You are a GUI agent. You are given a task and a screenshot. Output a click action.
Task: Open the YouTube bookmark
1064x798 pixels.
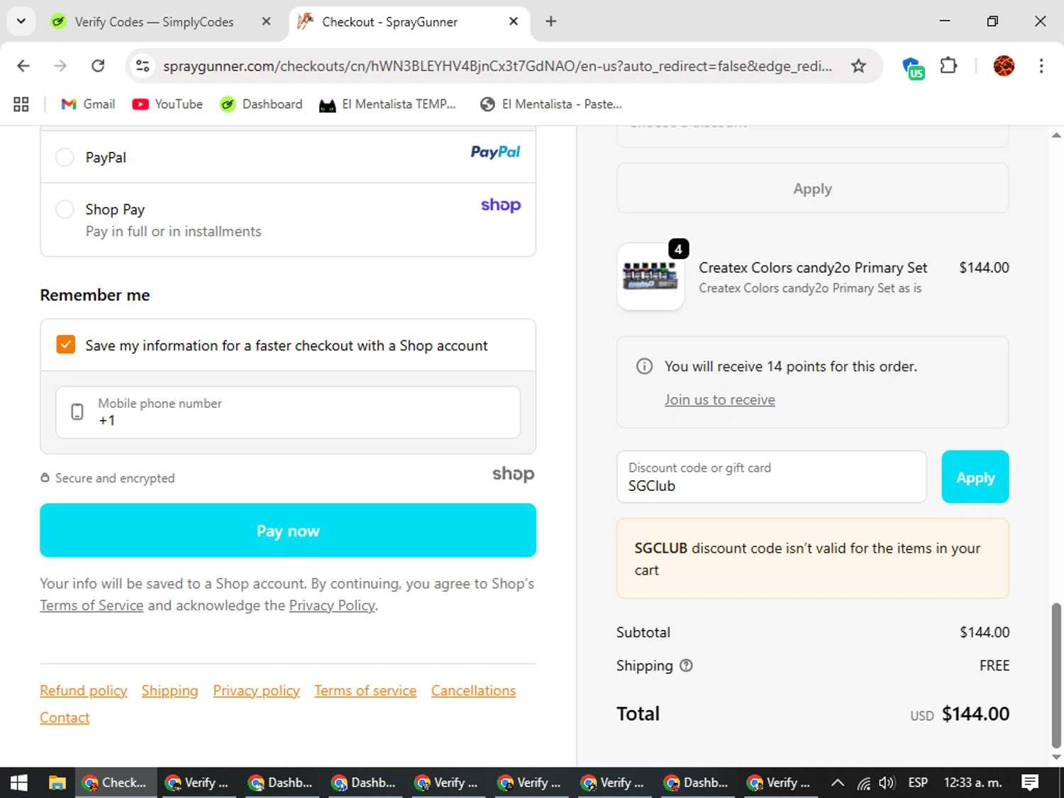pyautogui.click(x=167, y=104)
